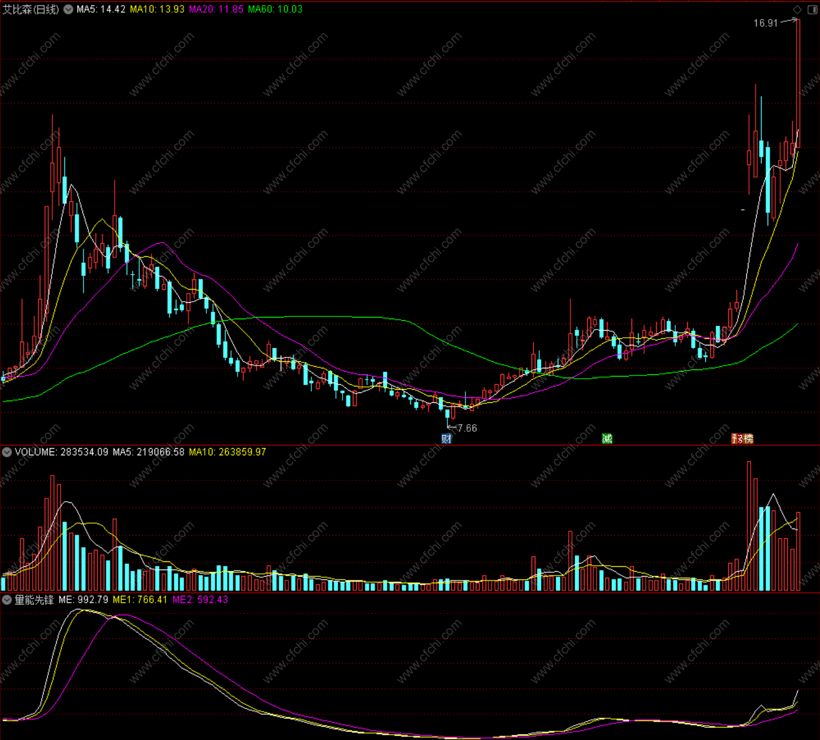Click the orange 榜 leaderboard marker
Screen dimensions: 820x740
click(748, 438)
